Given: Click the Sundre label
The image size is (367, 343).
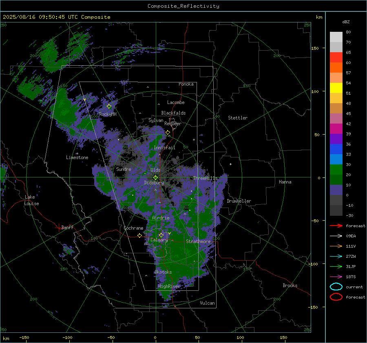Looking at the screenshot, I should click(x=124, y=169).
